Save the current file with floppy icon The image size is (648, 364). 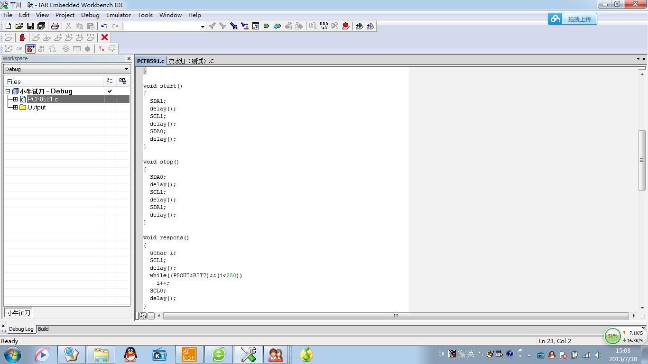(x=30, y=26)
